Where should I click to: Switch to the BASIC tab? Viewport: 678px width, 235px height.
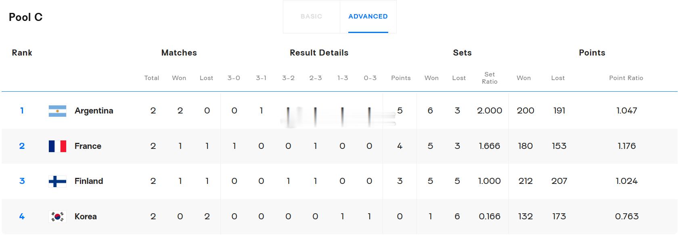coord(311,16)
